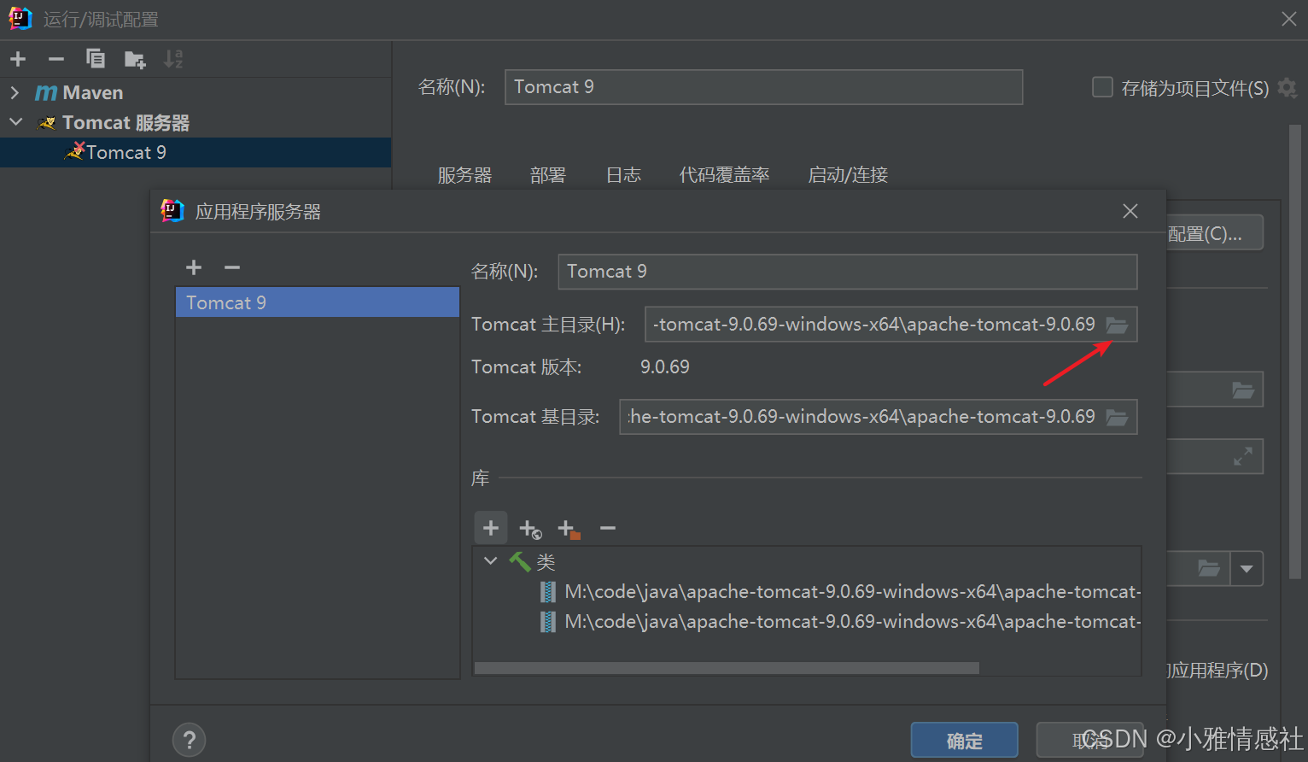Screen dimensions: 1308x762
Task: Create new configuration folder icon
Action: coord(135,59)
